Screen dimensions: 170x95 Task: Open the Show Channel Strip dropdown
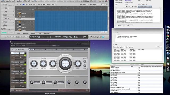(23, 44)
